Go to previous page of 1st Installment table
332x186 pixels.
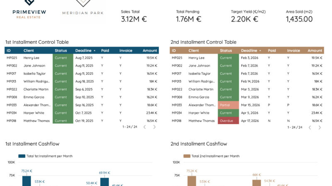144,127
